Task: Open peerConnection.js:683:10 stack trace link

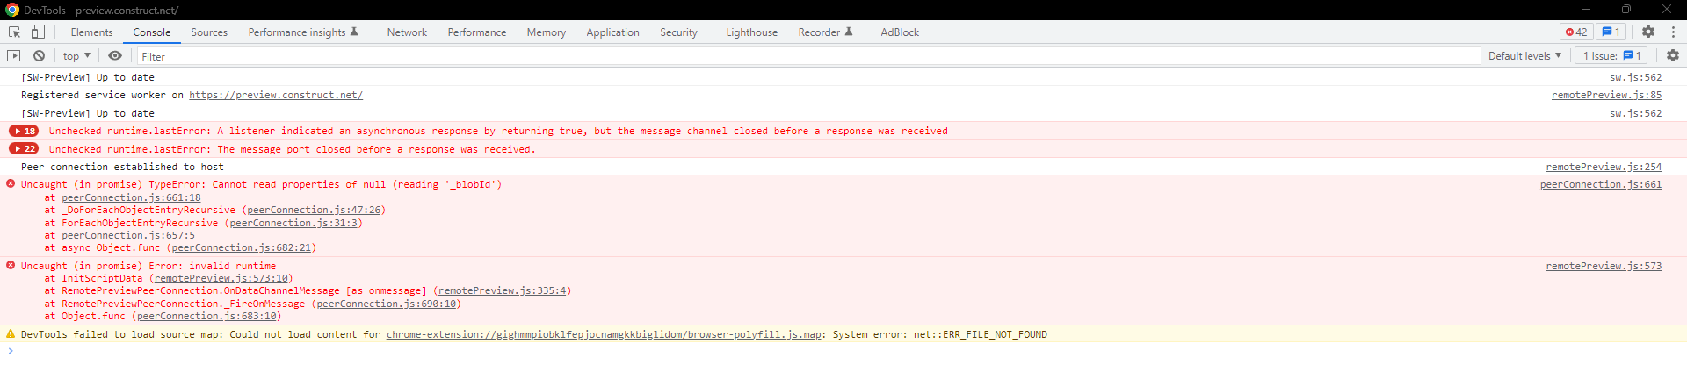Action: click(206, 316)
